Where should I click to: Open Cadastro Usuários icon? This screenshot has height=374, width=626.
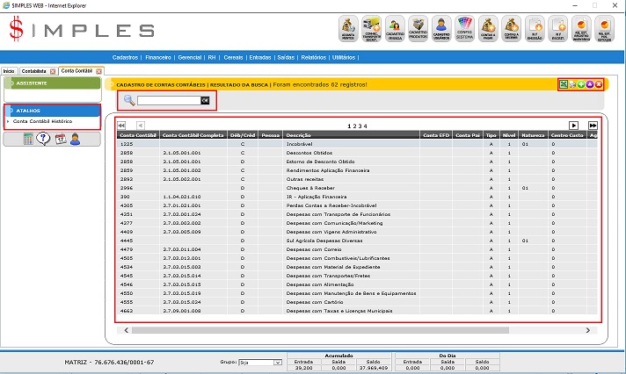[x=441, y=29]
